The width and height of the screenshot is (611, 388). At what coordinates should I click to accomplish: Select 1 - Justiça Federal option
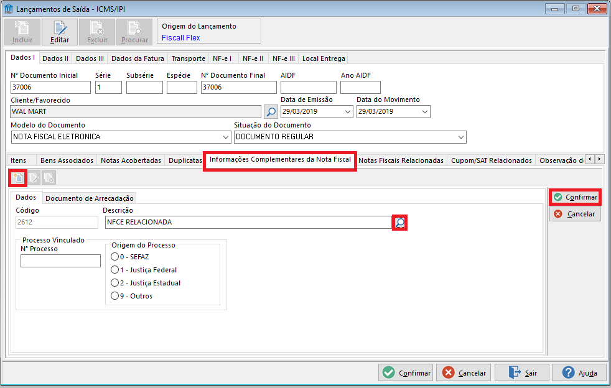click(114, 270)
